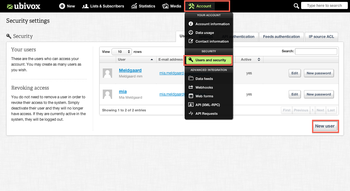Click page 1 pagination button
Viewport: 350px width, 191px height.
(x=313, y=110)
